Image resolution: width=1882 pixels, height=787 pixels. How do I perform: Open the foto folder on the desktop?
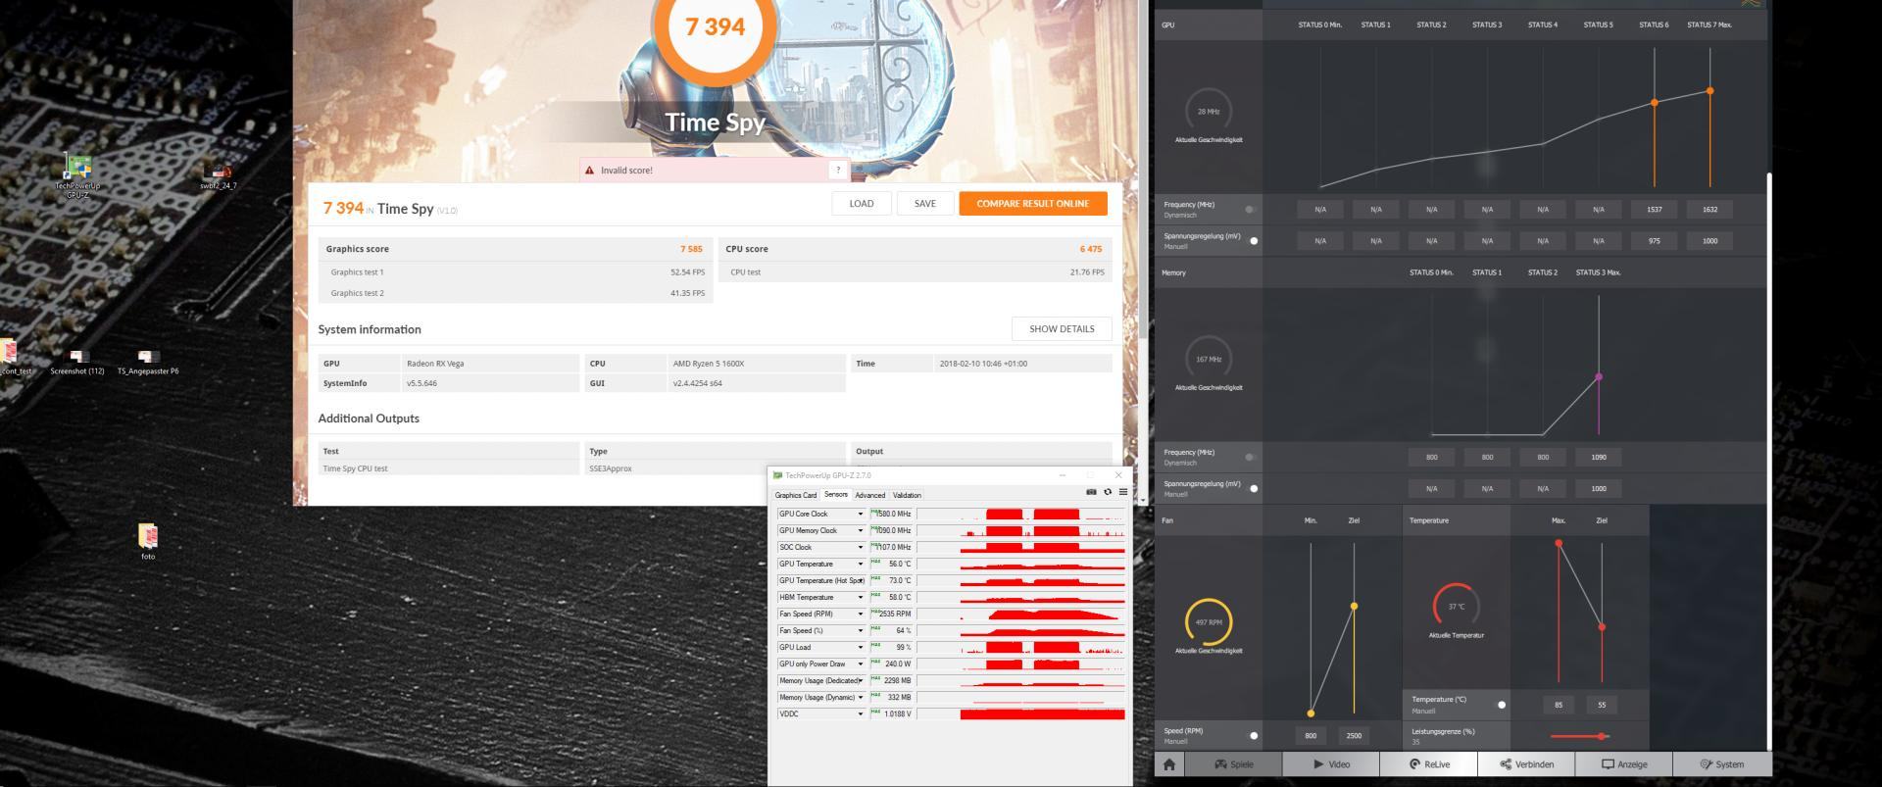(x=148, y=541)
